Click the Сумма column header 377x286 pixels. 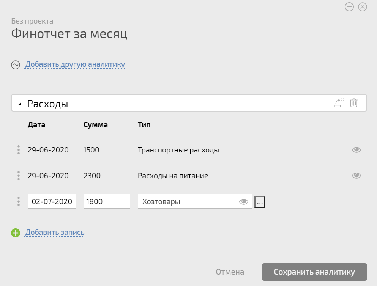click(95, 125)
